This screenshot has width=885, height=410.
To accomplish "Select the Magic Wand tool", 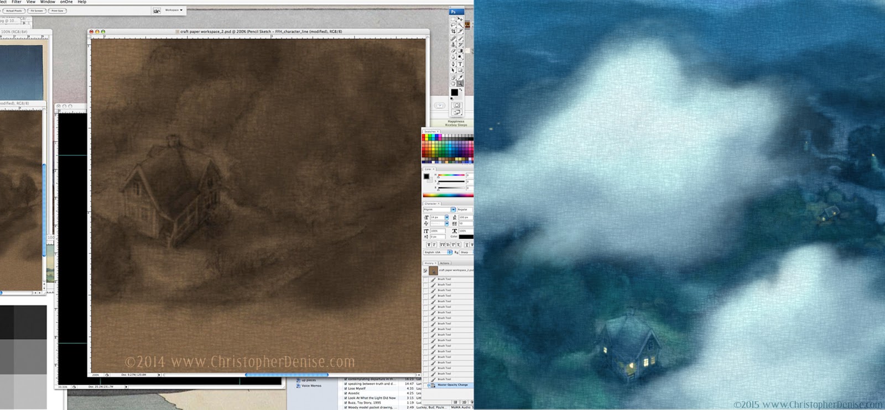I will [460, 25].
